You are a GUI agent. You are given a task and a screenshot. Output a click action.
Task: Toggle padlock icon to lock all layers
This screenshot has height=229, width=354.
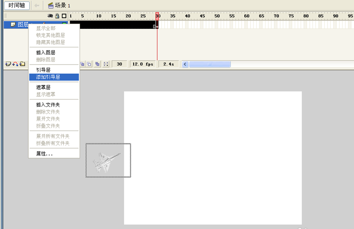click(x=57, y=16)
